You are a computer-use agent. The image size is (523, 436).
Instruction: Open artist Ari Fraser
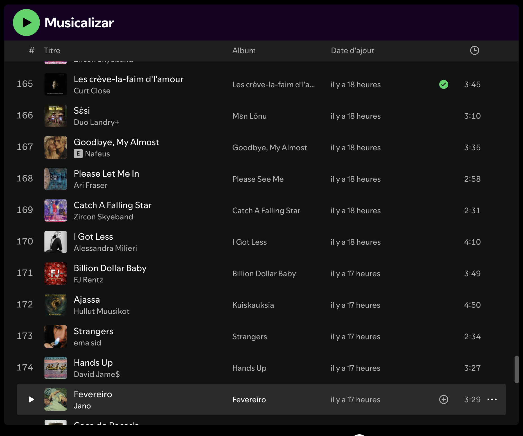pyautogui.click(x=91, y=185)
